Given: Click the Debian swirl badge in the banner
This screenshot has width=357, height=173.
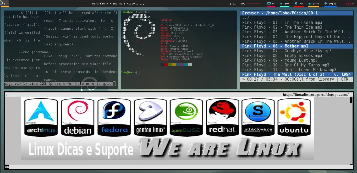Looking at the screenshot, I should [x=78, y=117].
